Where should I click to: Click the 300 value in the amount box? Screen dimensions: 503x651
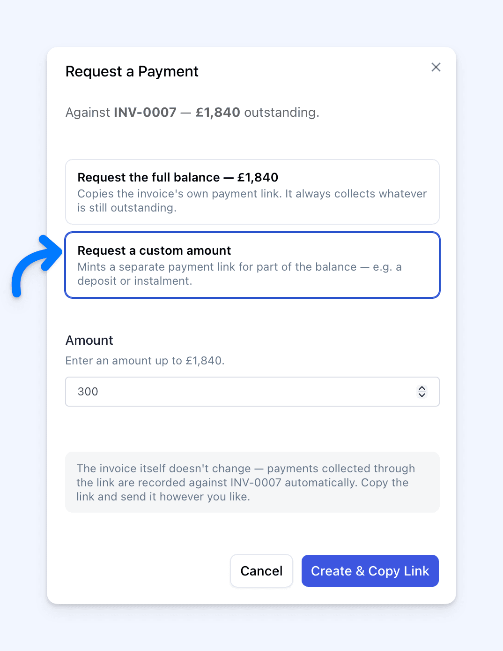pyautogui.click(x=88, y=392)
